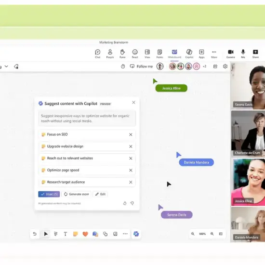Viewport: 265px width, 265px height.
Task: Select the Jessica Kline video tile
Action: pyautogui.click(x=248, y=182)
